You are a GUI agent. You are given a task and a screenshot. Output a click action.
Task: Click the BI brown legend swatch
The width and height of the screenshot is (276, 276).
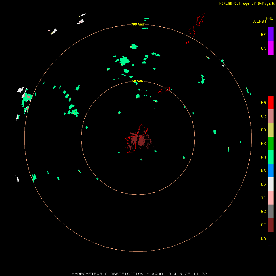pyautogui.click(x=271, y=225)
